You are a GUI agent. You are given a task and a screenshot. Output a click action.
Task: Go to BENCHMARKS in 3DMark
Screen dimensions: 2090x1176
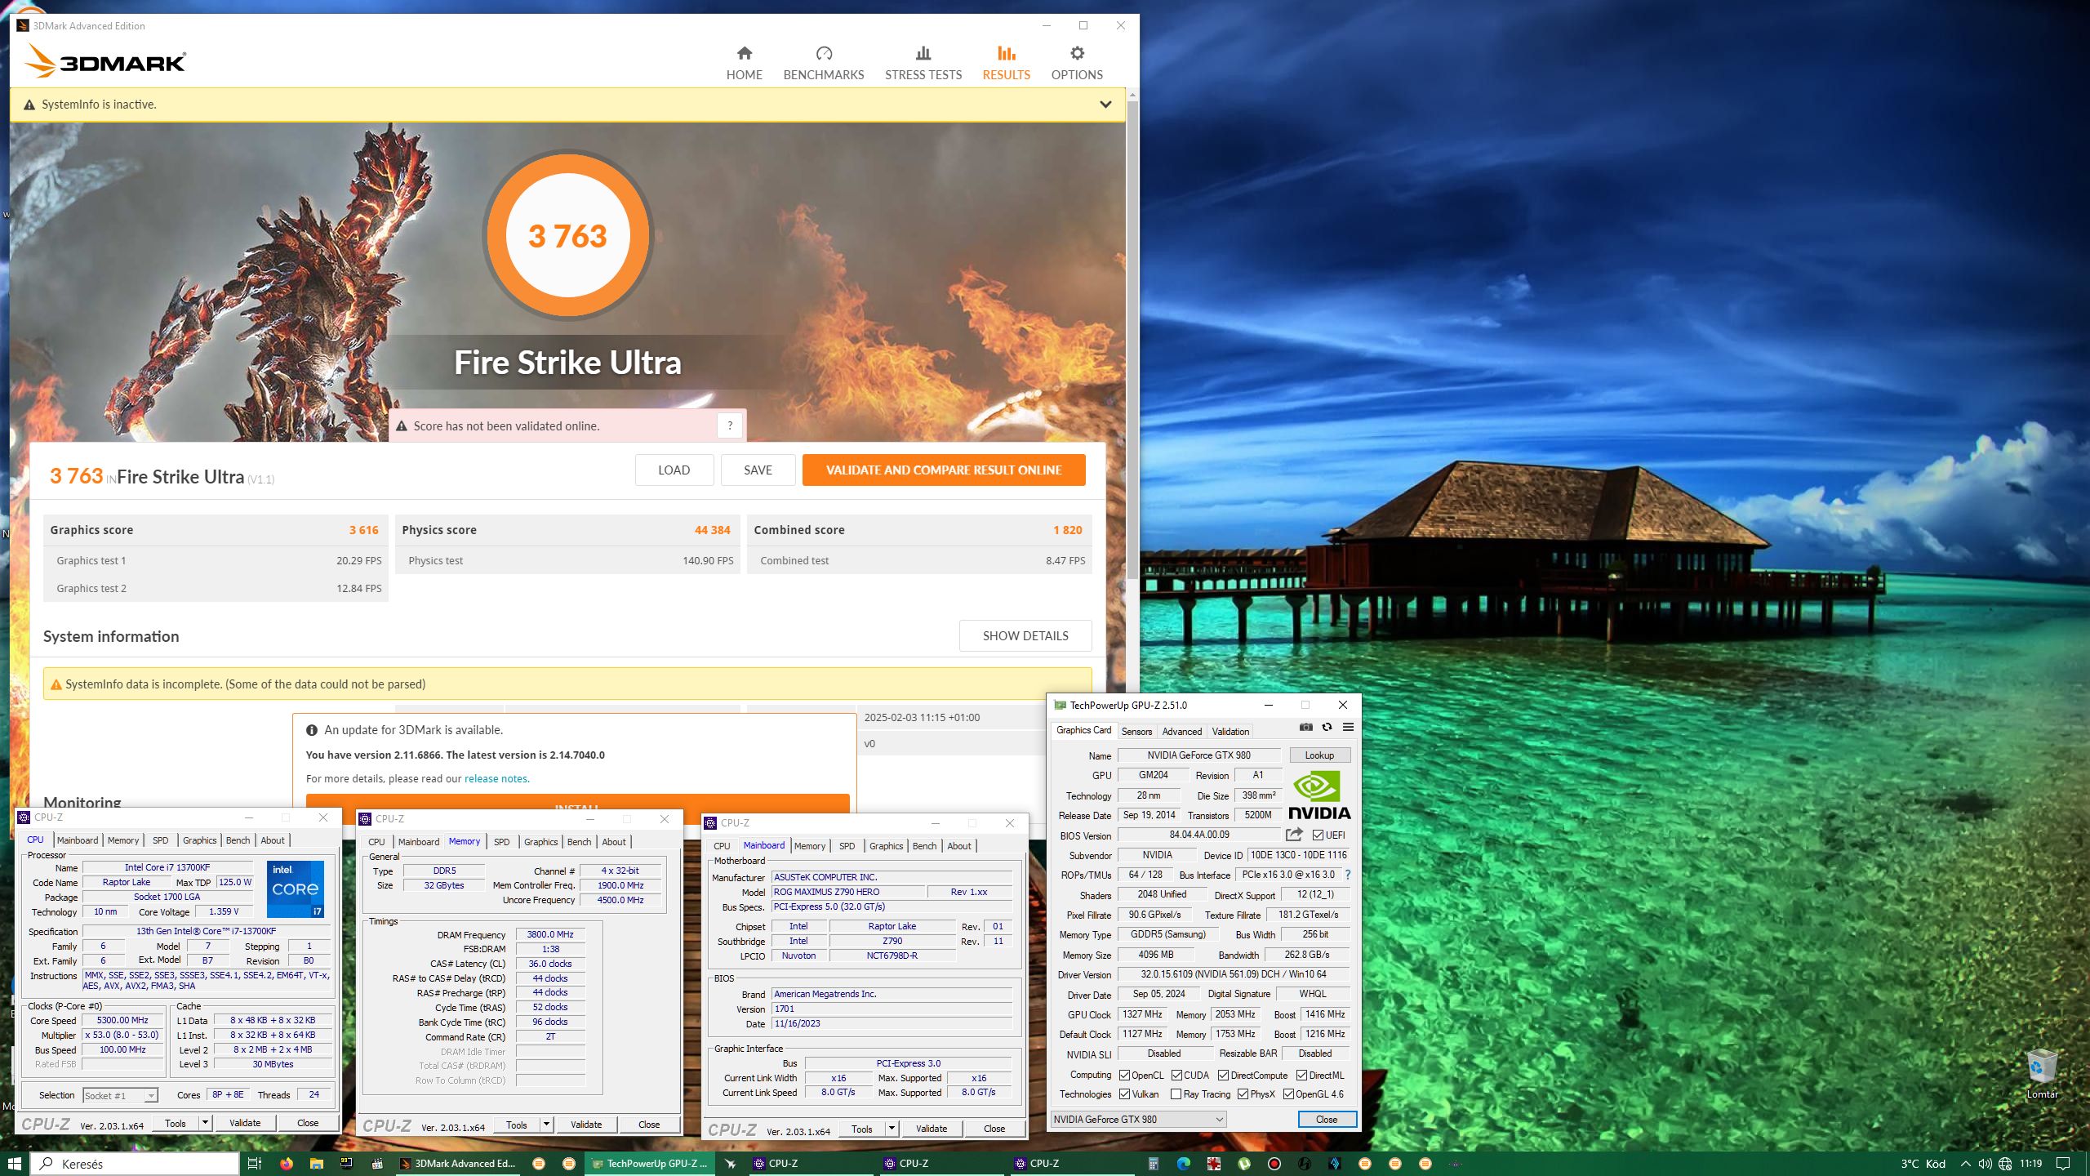click(x=823, y=64)
